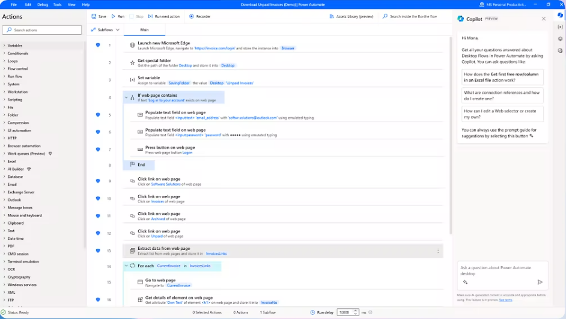Run the flow with the Run button
Viewport: 566px width, 319px height.
(x=118, y=16)
